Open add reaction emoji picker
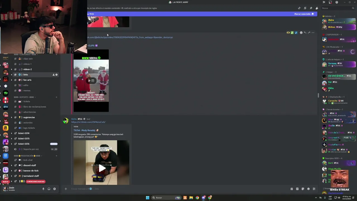Image resolution: width=357 pixels, height=201 pixels. (301, 33)
